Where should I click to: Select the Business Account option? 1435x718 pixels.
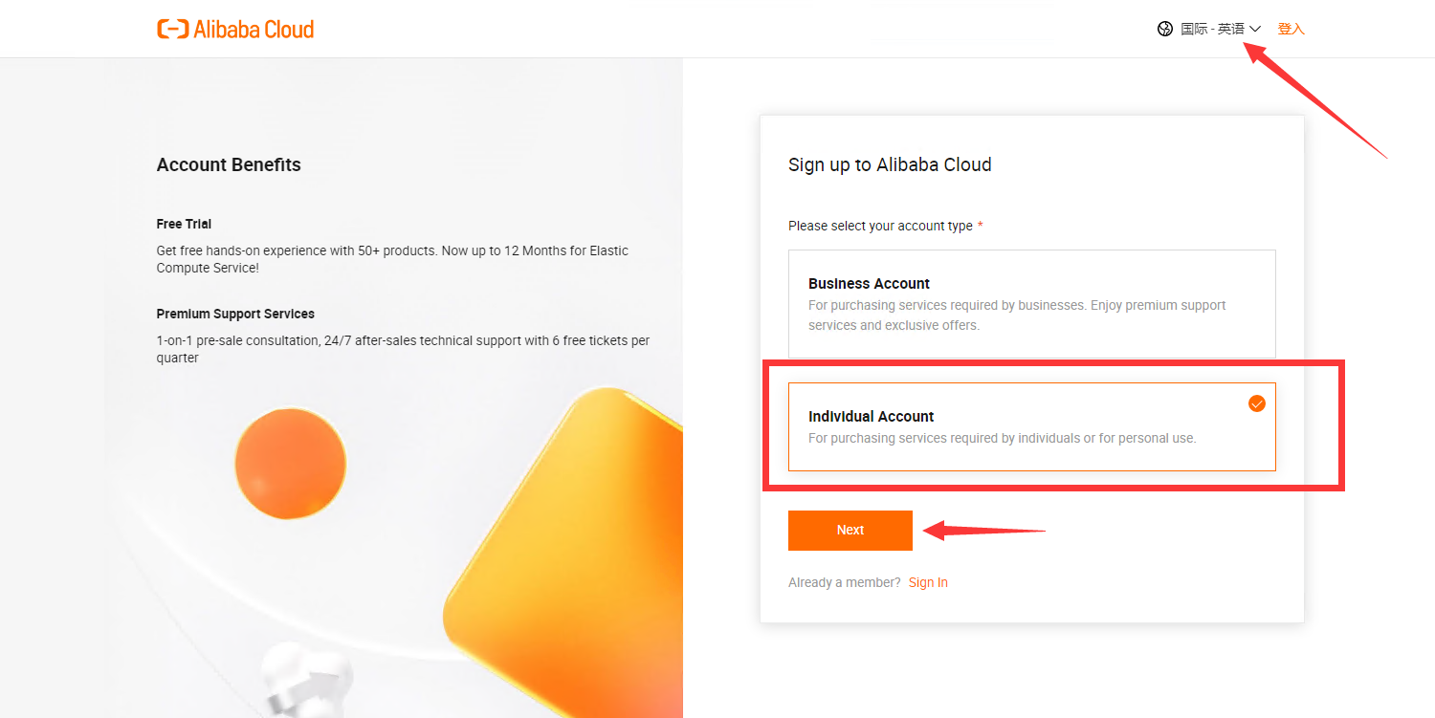pos(1031,303)
